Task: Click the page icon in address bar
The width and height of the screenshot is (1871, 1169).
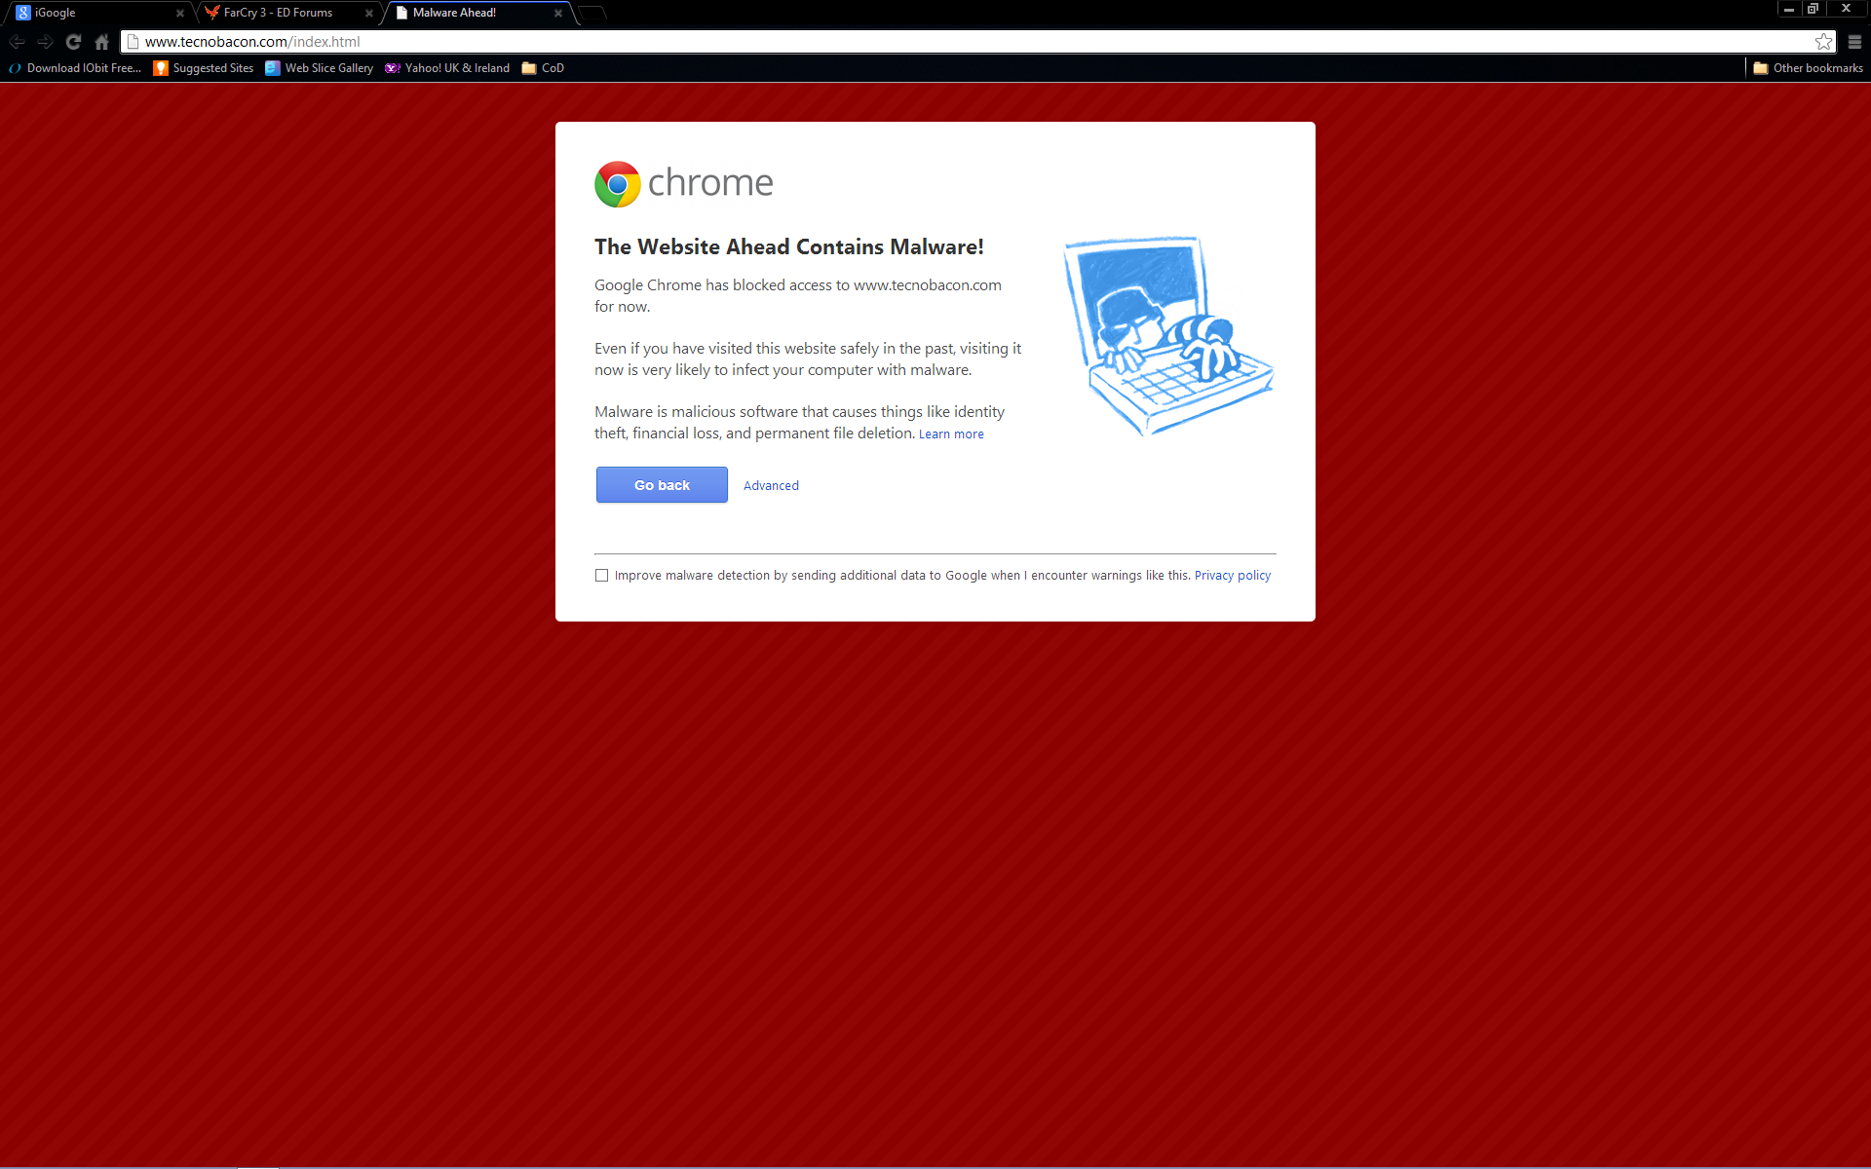Action: tap(134, 42)
